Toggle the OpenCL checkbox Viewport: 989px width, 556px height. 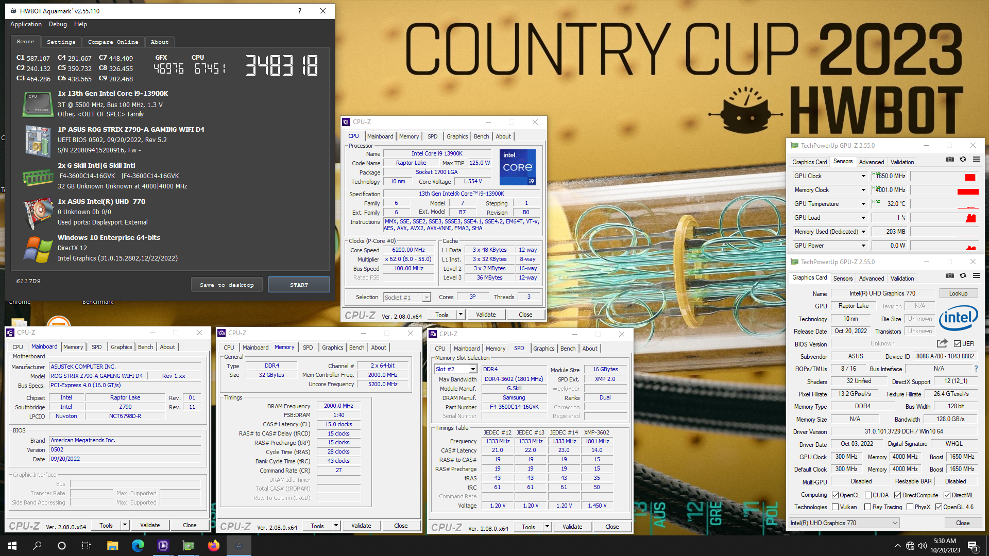point(835,495)
